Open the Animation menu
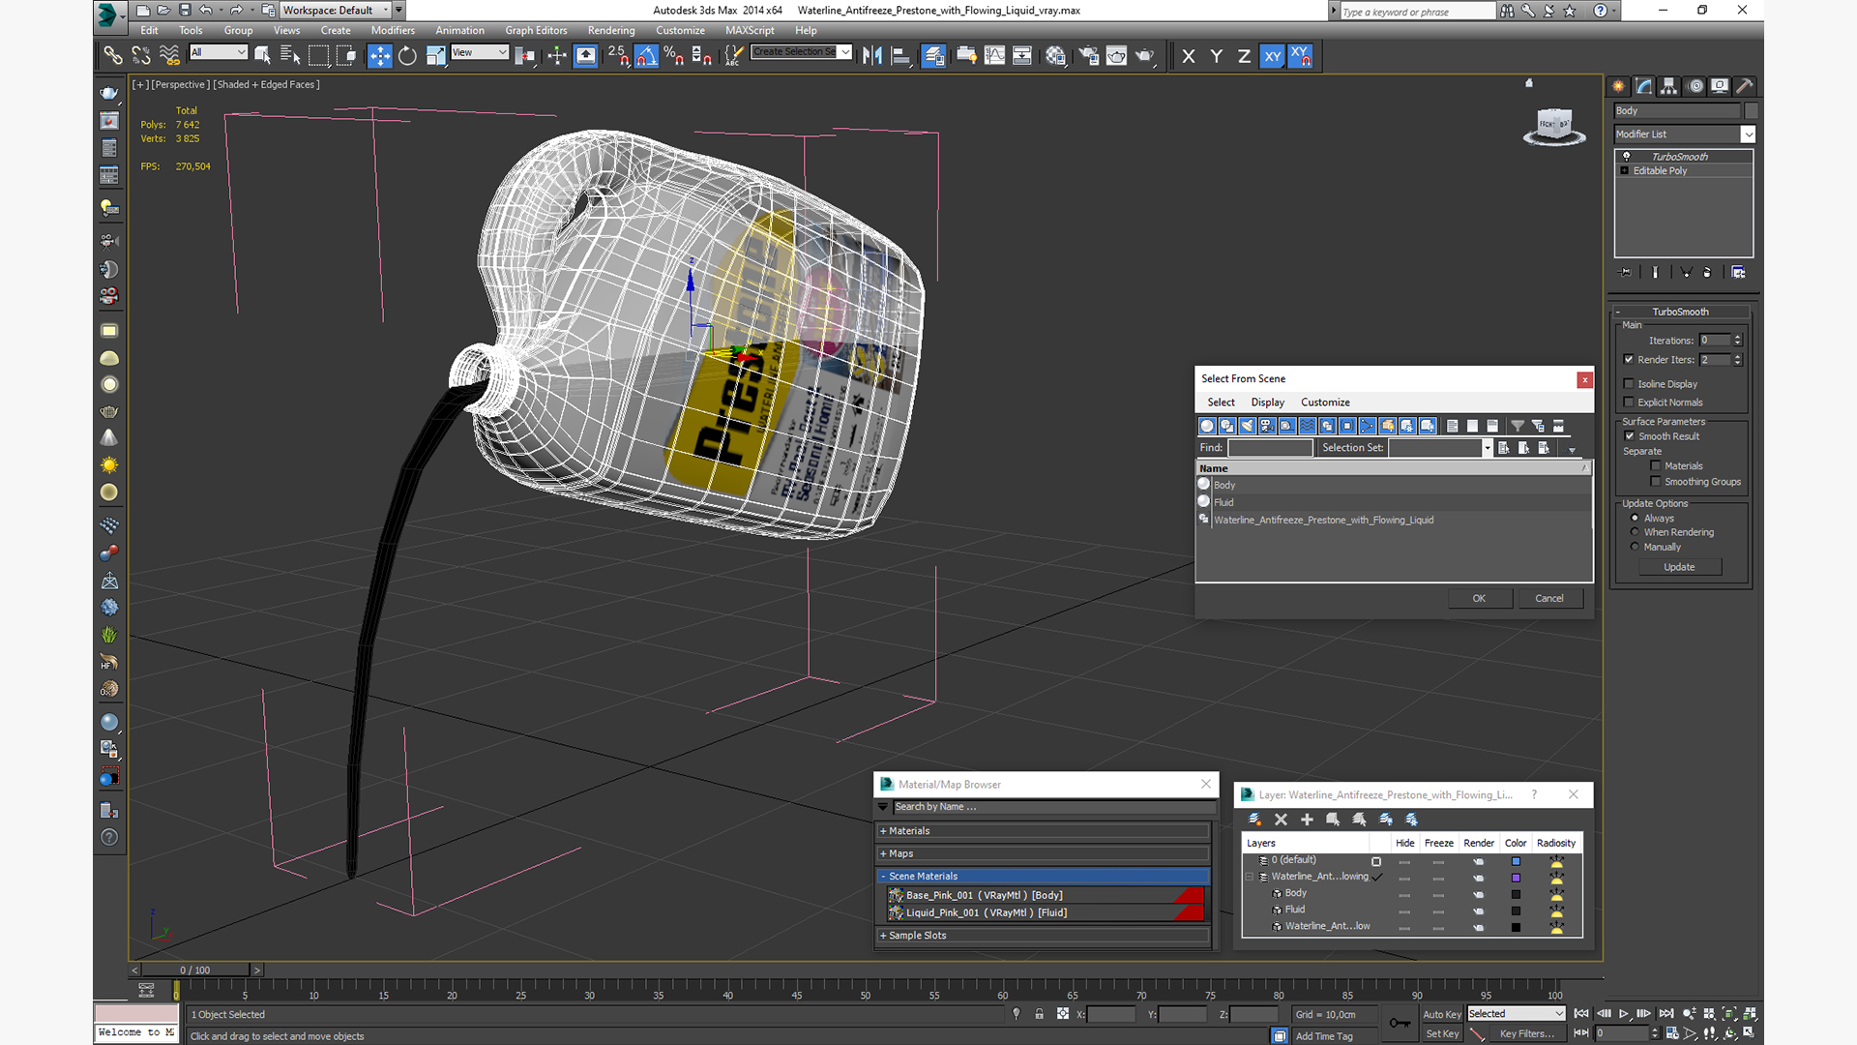 459,30
